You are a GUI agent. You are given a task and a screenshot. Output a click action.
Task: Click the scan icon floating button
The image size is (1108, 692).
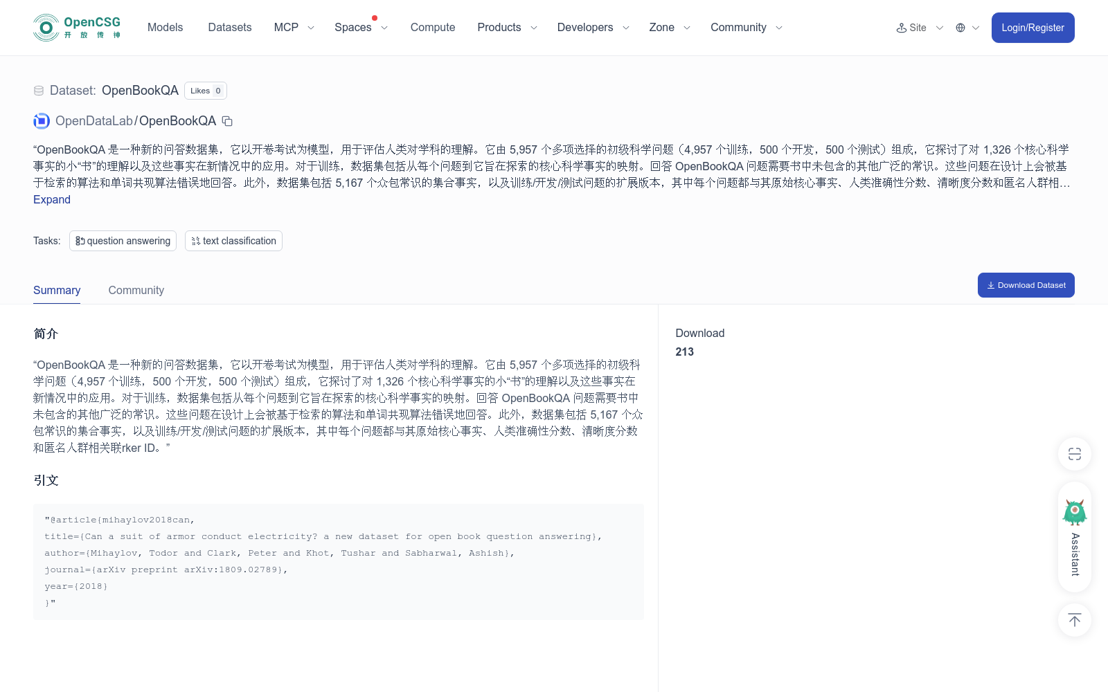pos(1075,454)
